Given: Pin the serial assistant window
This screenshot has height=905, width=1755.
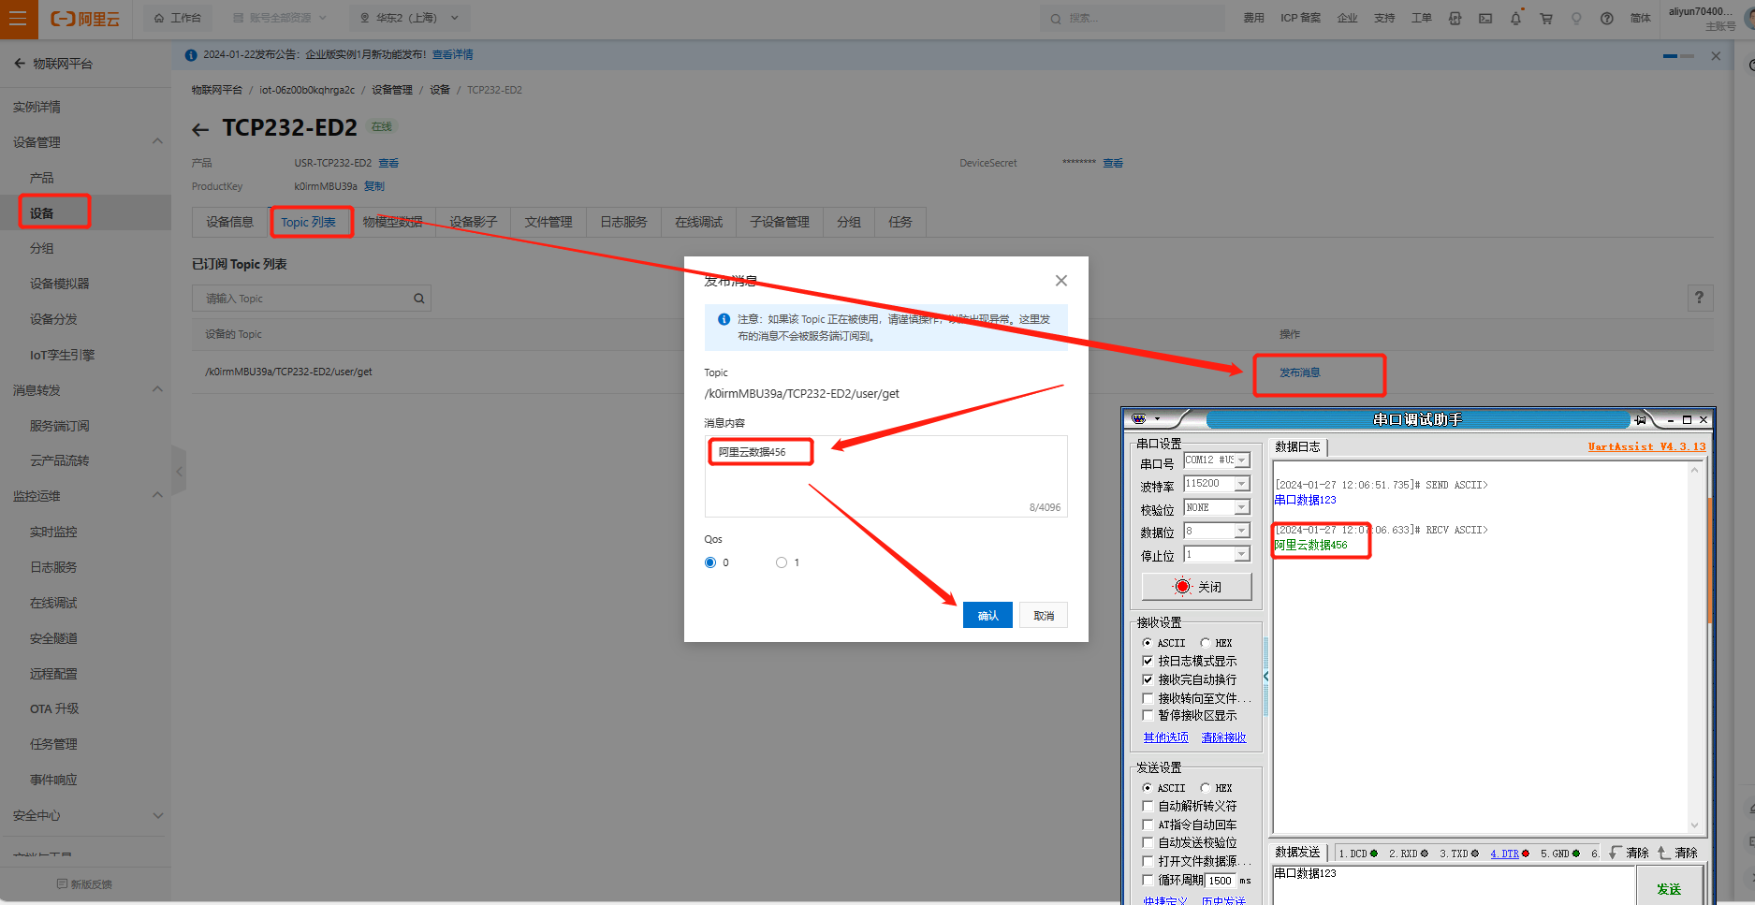Looking at the screenshot, I should point(1640,420).
